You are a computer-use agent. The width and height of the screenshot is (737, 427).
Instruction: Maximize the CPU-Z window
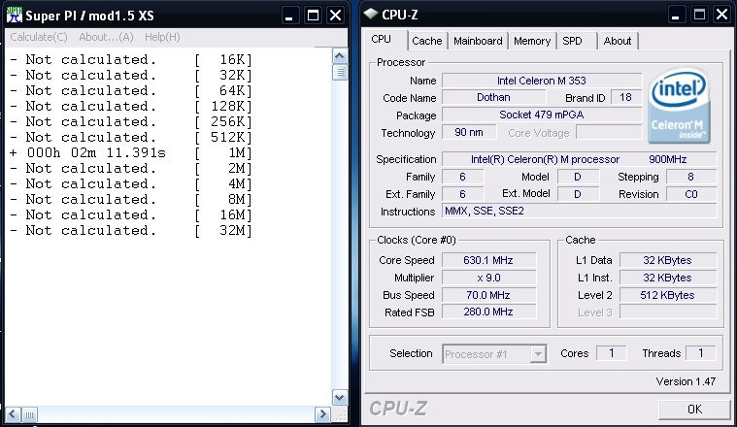coord(696,16)
